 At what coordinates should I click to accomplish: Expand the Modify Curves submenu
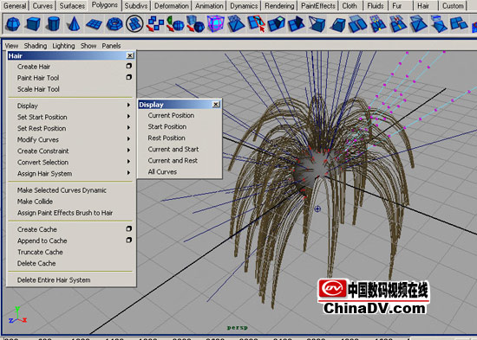click(71, 139)
